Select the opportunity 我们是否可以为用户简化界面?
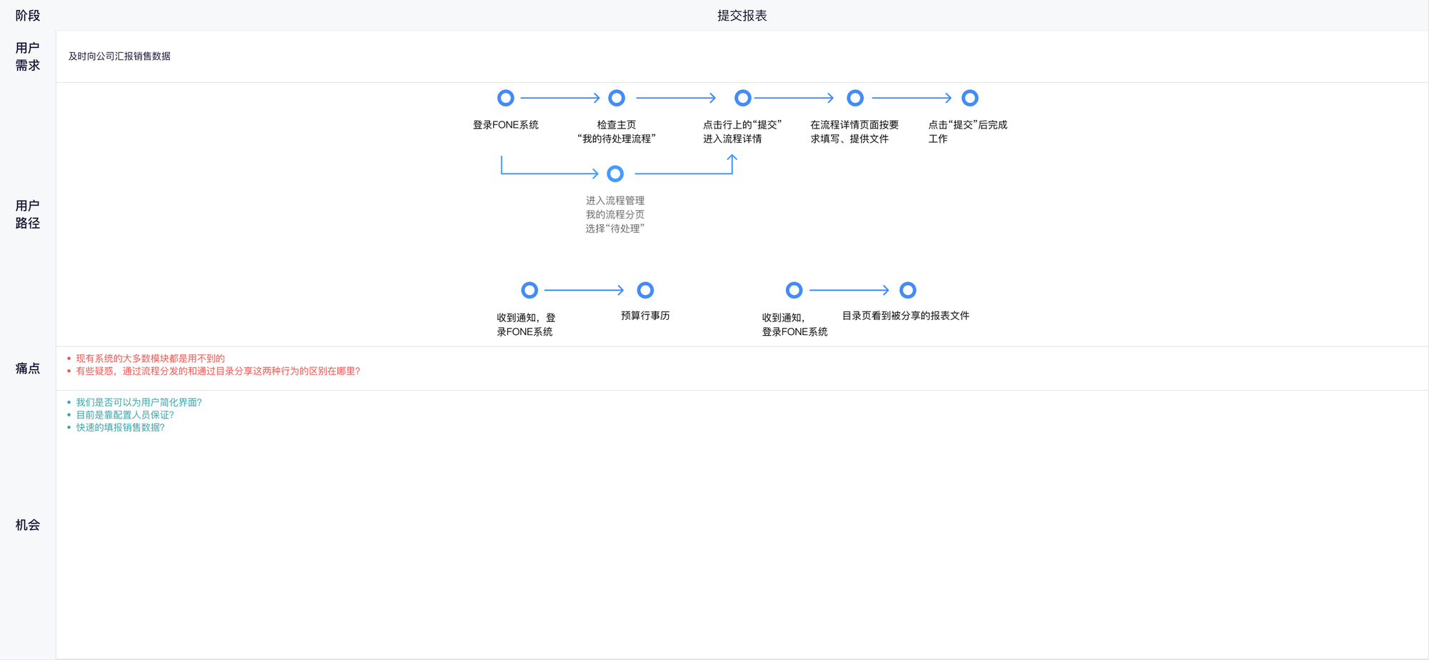The image size is (1429, 660). tap(139, 403)
